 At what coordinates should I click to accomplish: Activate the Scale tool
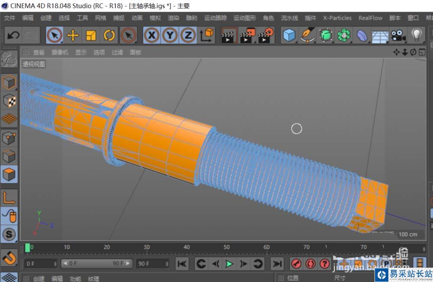click(91, 35)
